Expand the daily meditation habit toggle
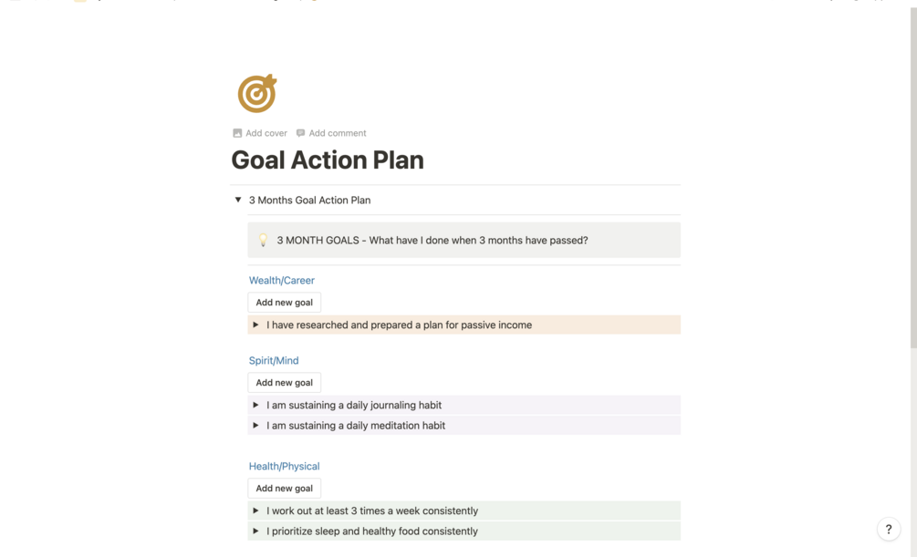 click(x=255, y=425)
